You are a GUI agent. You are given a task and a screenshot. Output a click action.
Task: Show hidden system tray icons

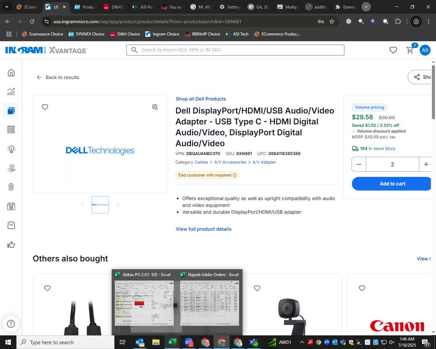click(x=302, y=342)
